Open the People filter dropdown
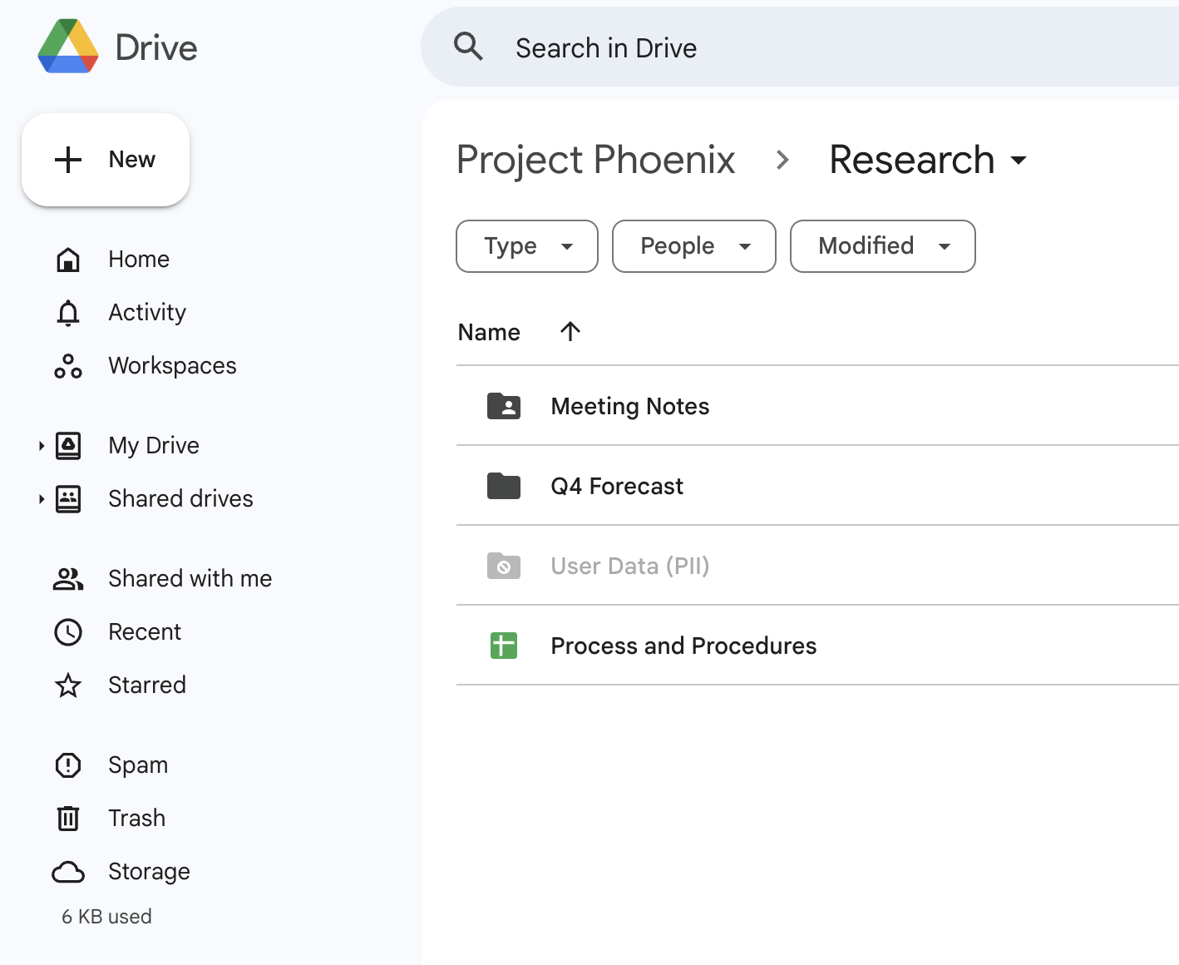The image size is (1179, 965). [x=693, y=246]
